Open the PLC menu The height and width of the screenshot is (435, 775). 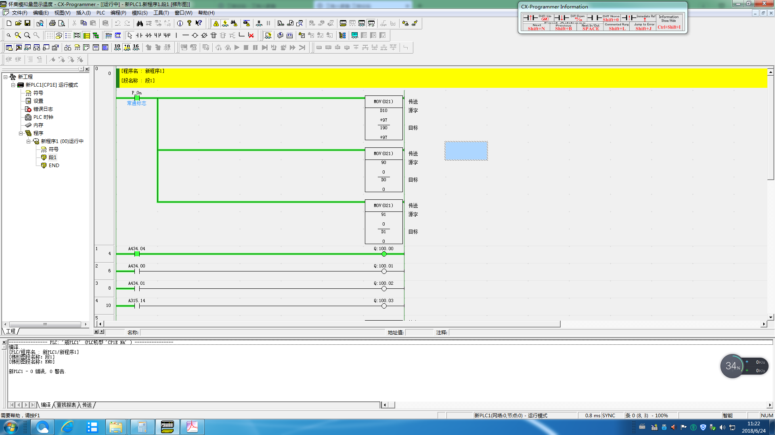click(101, 13)
